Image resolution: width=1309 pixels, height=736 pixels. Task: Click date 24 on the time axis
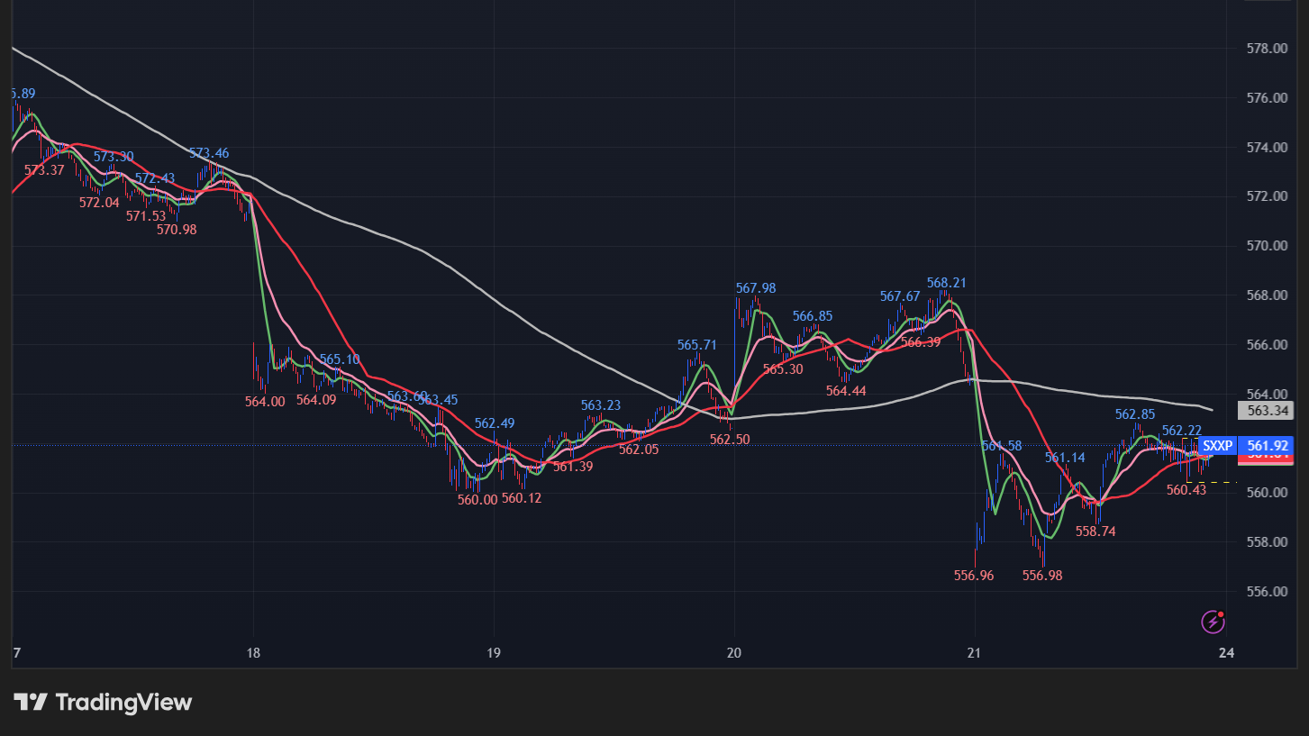tap(1225, 652)
